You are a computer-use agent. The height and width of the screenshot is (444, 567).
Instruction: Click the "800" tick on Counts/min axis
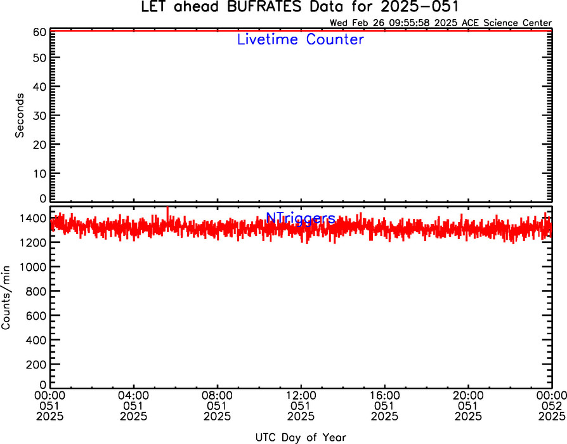[x=36, y=291]
